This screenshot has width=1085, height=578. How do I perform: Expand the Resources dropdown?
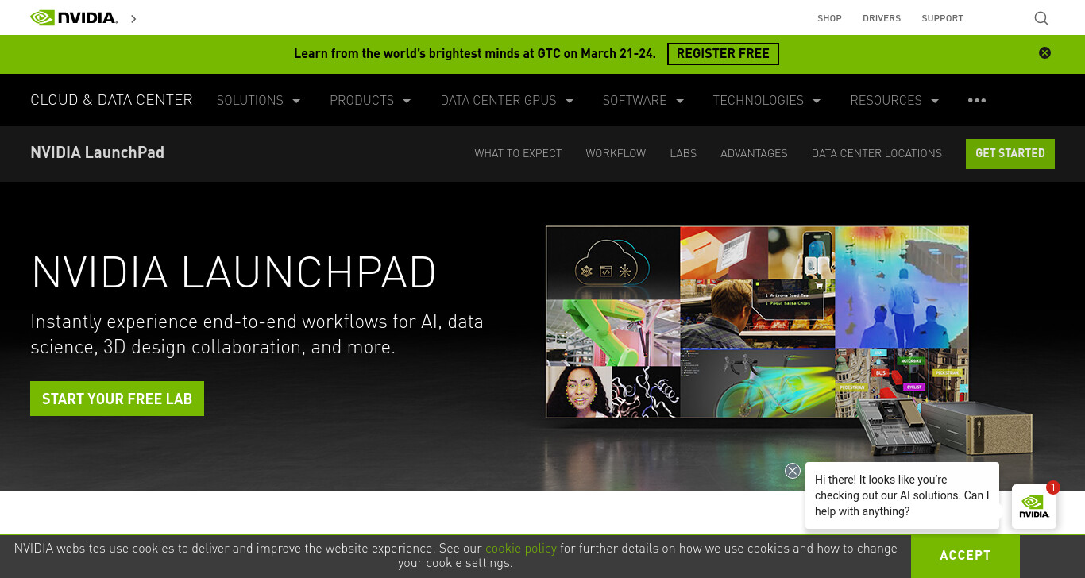894,100
